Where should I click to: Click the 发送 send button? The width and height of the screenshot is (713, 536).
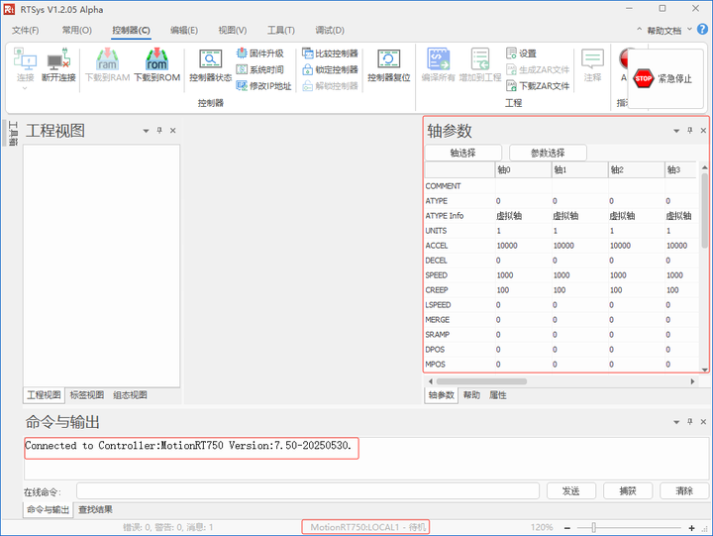click(x=571, y=491)
